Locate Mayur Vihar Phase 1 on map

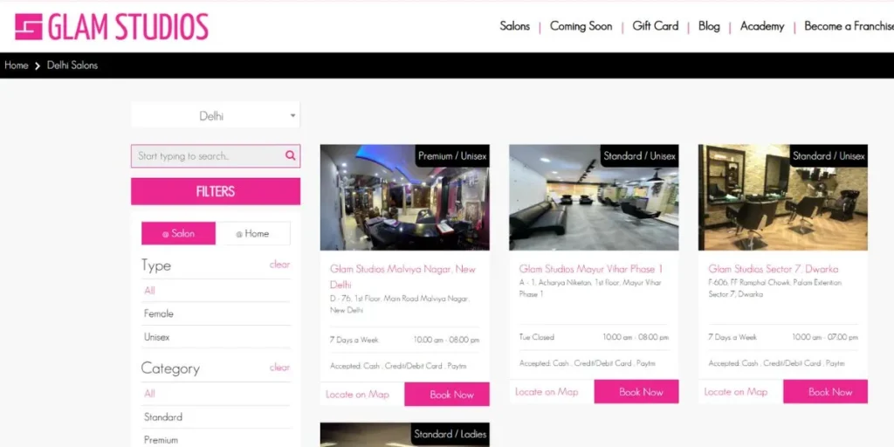547,392
